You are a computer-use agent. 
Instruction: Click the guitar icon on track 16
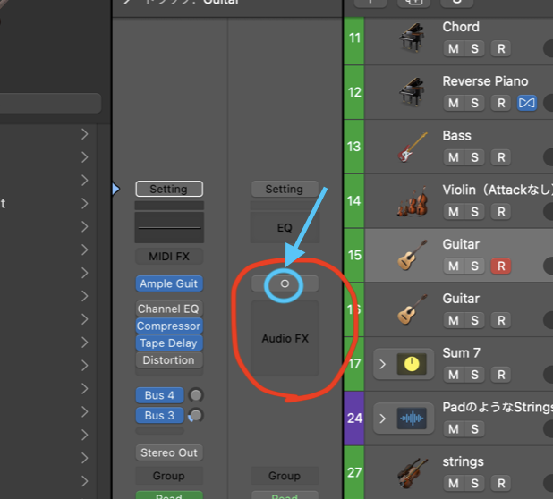point(412,309)
